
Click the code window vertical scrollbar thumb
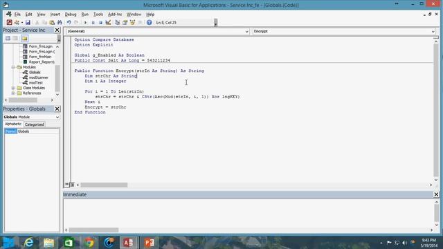(436, 111)
